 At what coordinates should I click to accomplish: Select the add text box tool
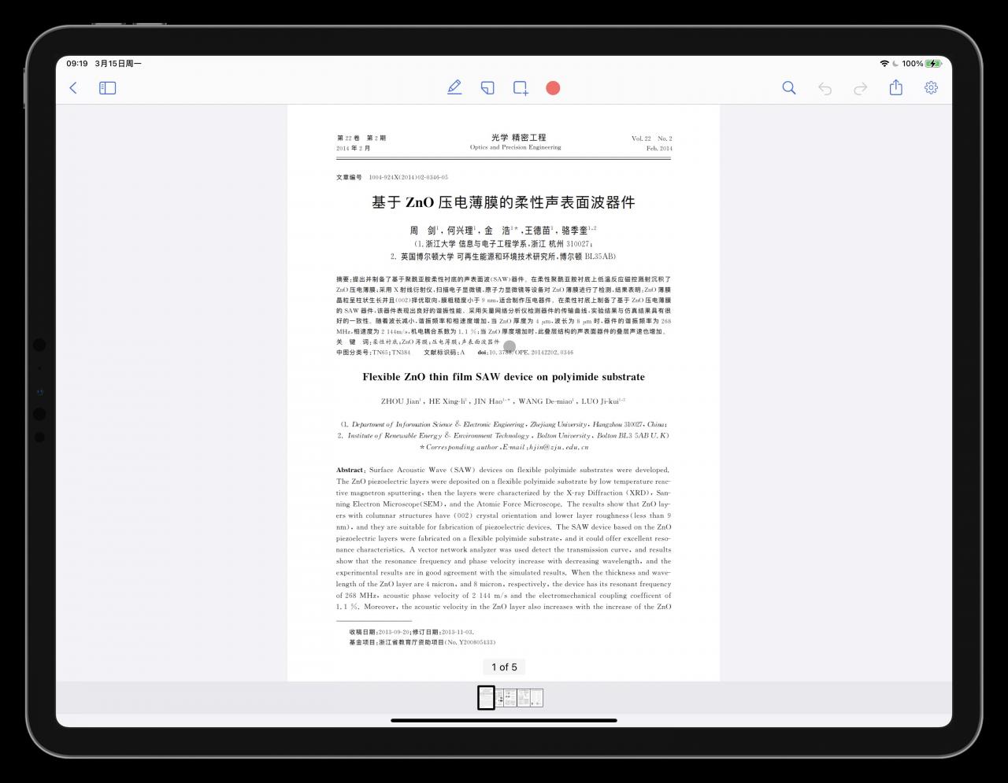point(521,88)
